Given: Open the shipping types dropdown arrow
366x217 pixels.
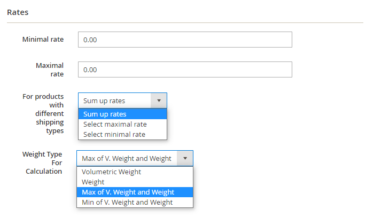Looking at the screenshot, I should [x=159, y=100].
